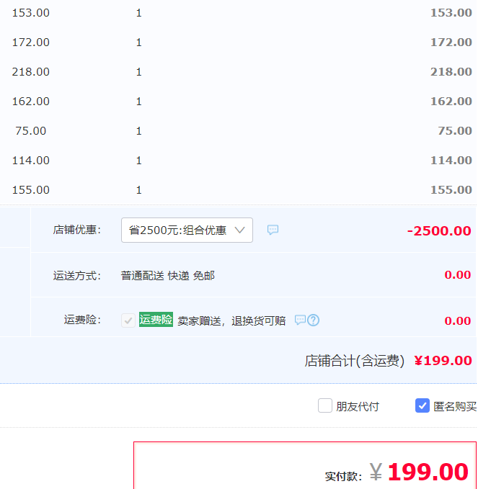Click the green 运费险 badge

coord(156,320)
